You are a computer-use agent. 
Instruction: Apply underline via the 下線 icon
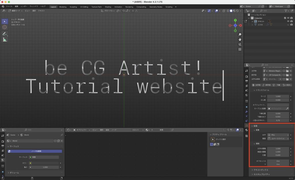[277, 85]
